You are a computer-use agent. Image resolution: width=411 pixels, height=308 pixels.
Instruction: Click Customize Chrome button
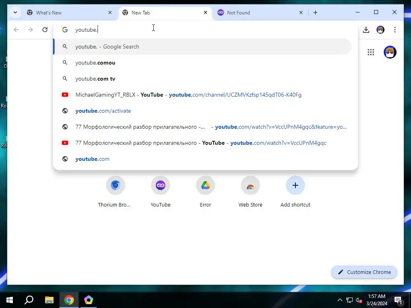364,272
